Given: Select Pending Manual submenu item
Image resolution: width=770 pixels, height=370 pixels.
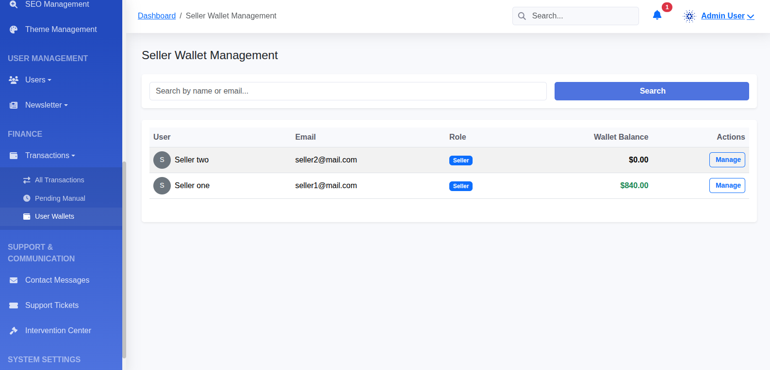Looking at the screenshot, I should tap(60, 198).
